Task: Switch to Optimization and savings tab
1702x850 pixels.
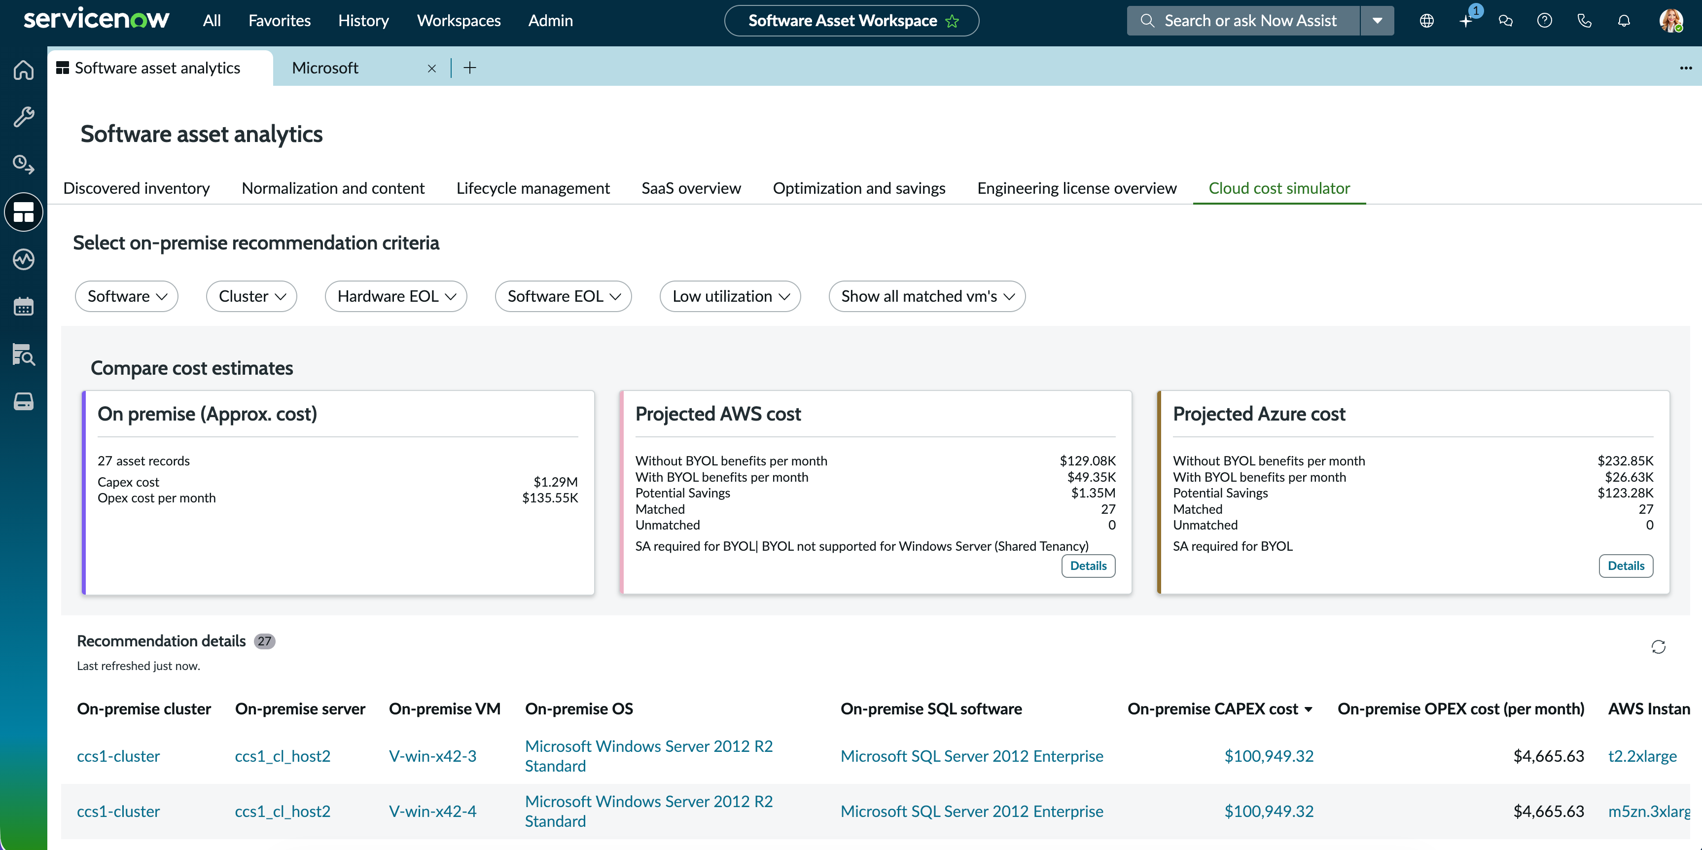Action: click(859, 189)
